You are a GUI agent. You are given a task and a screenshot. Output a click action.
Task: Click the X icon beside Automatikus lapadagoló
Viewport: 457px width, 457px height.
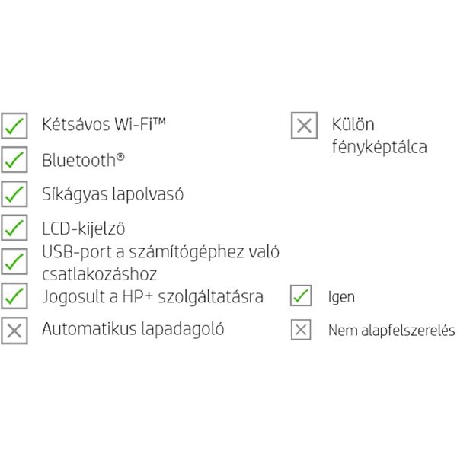point(14,331)
